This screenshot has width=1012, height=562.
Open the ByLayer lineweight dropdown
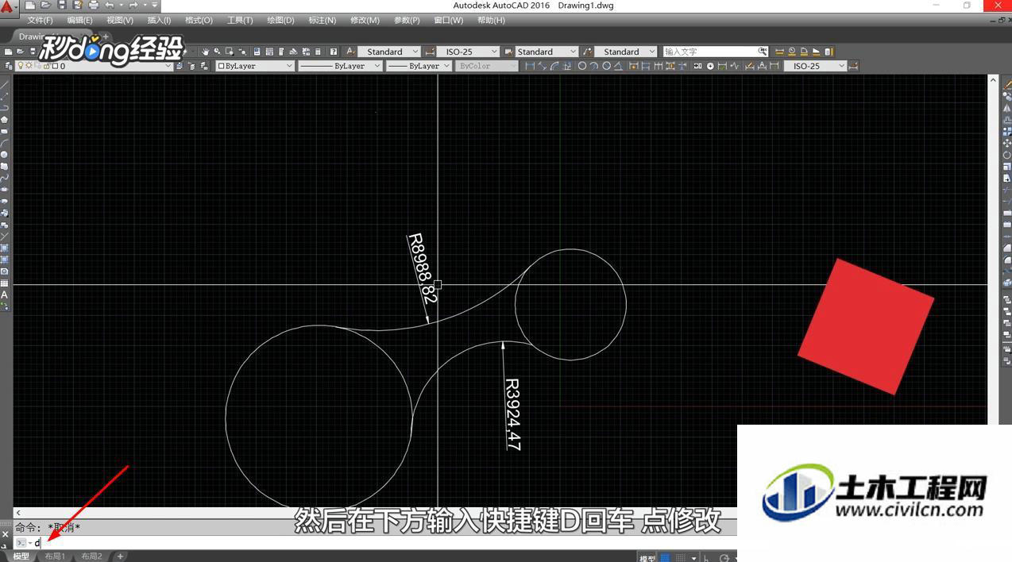[x=419, y=66]
